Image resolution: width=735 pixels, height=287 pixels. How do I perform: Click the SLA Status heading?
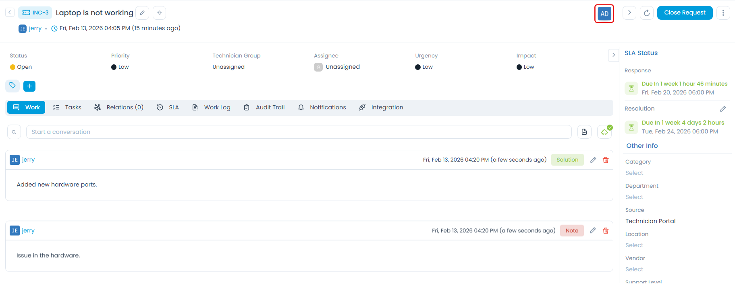tap(641, 53)
